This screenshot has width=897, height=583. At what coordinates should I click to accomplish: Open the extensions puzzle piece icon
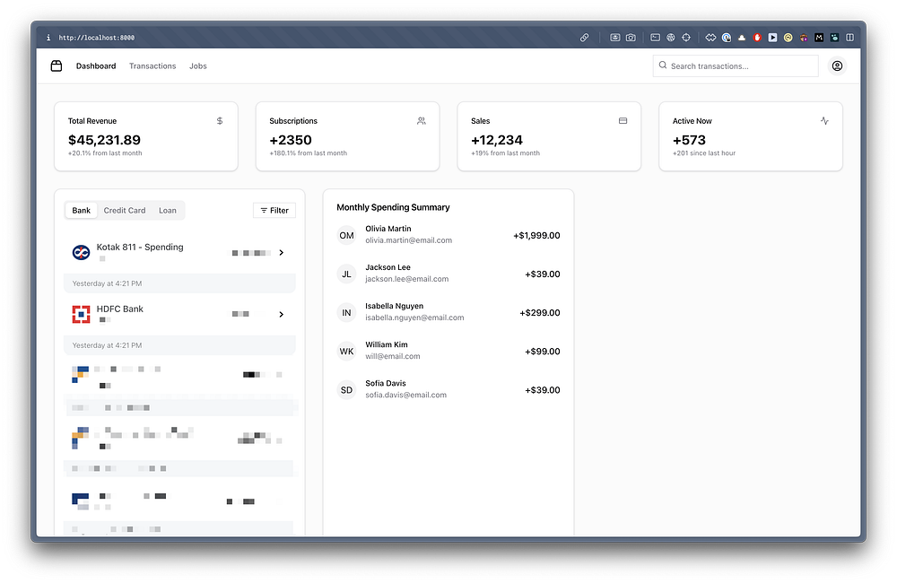pos(710,37)
